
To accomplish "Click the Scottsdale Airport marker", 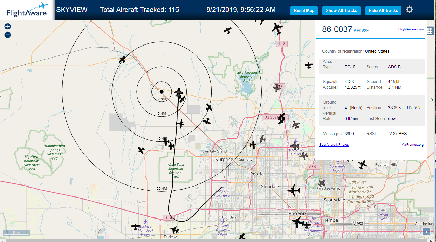I will point(338,162).
